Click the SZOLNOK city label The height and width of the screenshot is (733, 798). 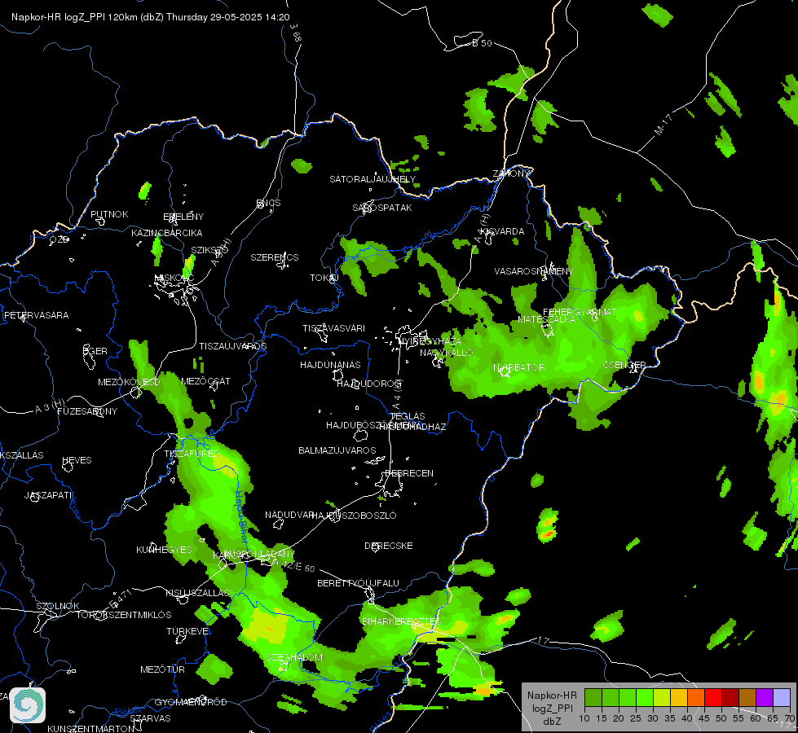tap(58, 606)
